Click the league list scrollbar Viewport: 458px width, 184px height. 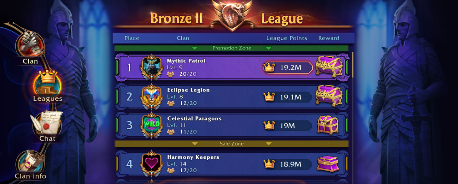[352, 64]
